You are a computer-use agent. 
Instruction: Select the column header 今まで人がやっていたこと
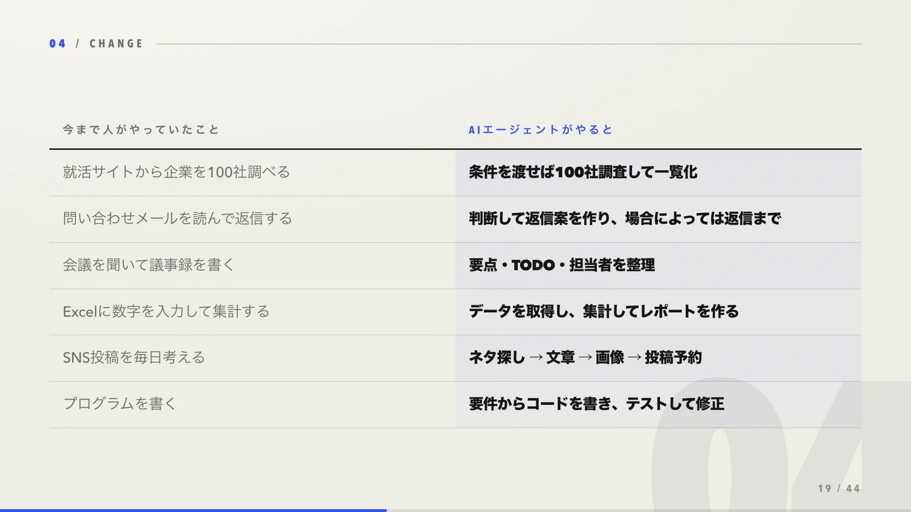[141, 130]
